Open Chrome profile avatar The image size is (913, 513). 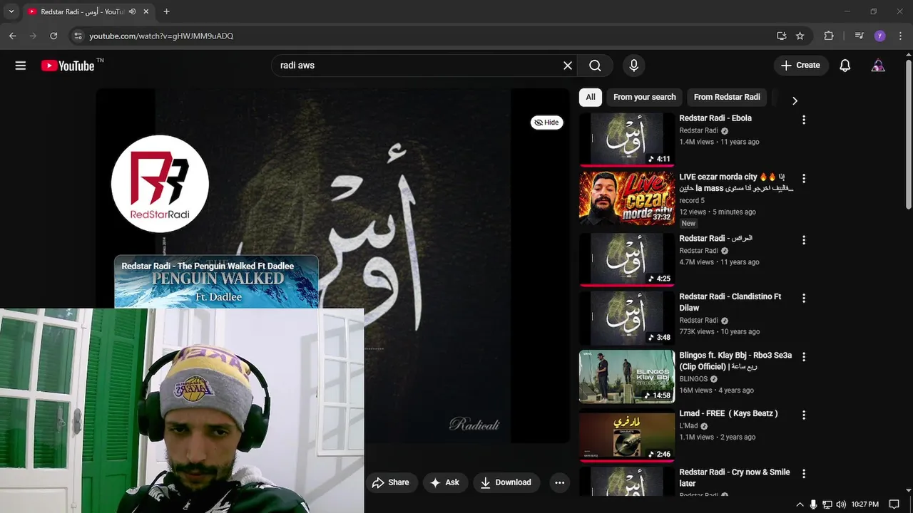[879, 36]
